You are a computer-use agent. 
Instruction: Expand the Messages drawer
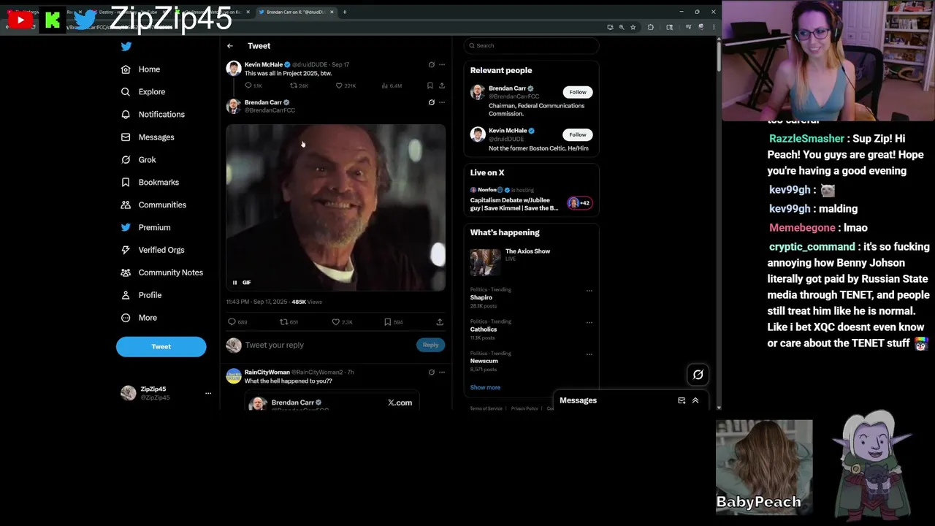(695, 400)
